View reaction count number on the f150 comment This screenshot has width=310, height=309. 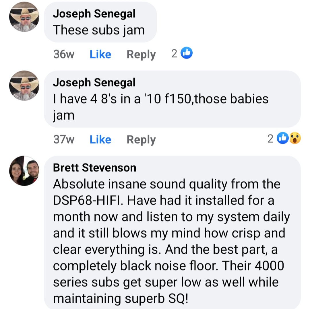coord(270,139)
